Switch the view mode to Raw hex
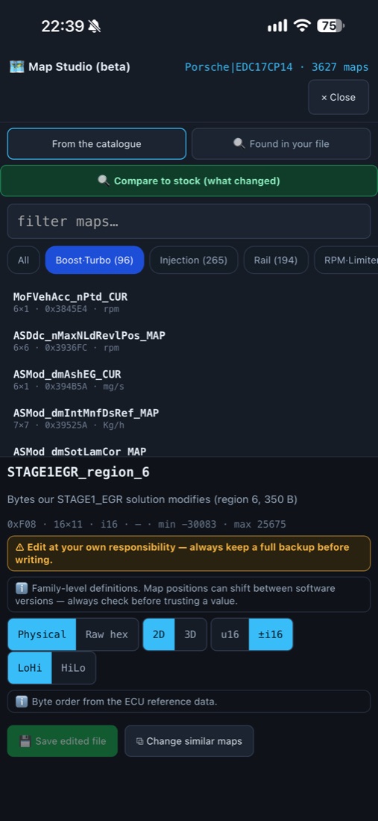378x821 pixels. 107,634
